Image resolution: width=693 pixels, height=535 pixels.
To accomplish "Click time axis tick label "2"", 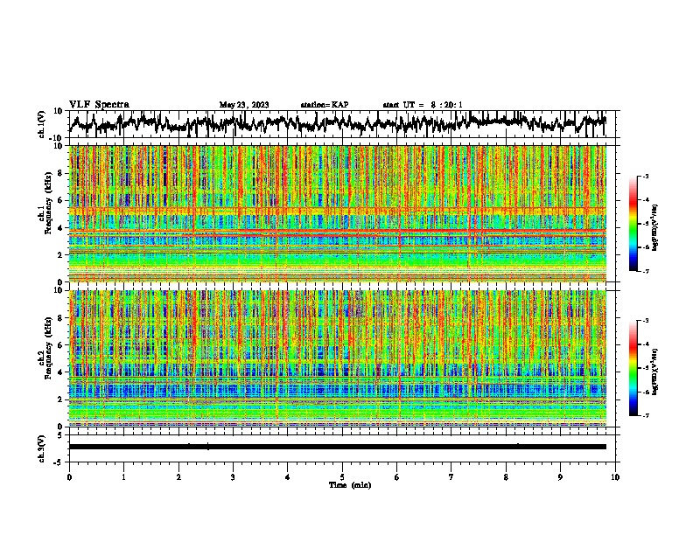I will coord(178,477).
